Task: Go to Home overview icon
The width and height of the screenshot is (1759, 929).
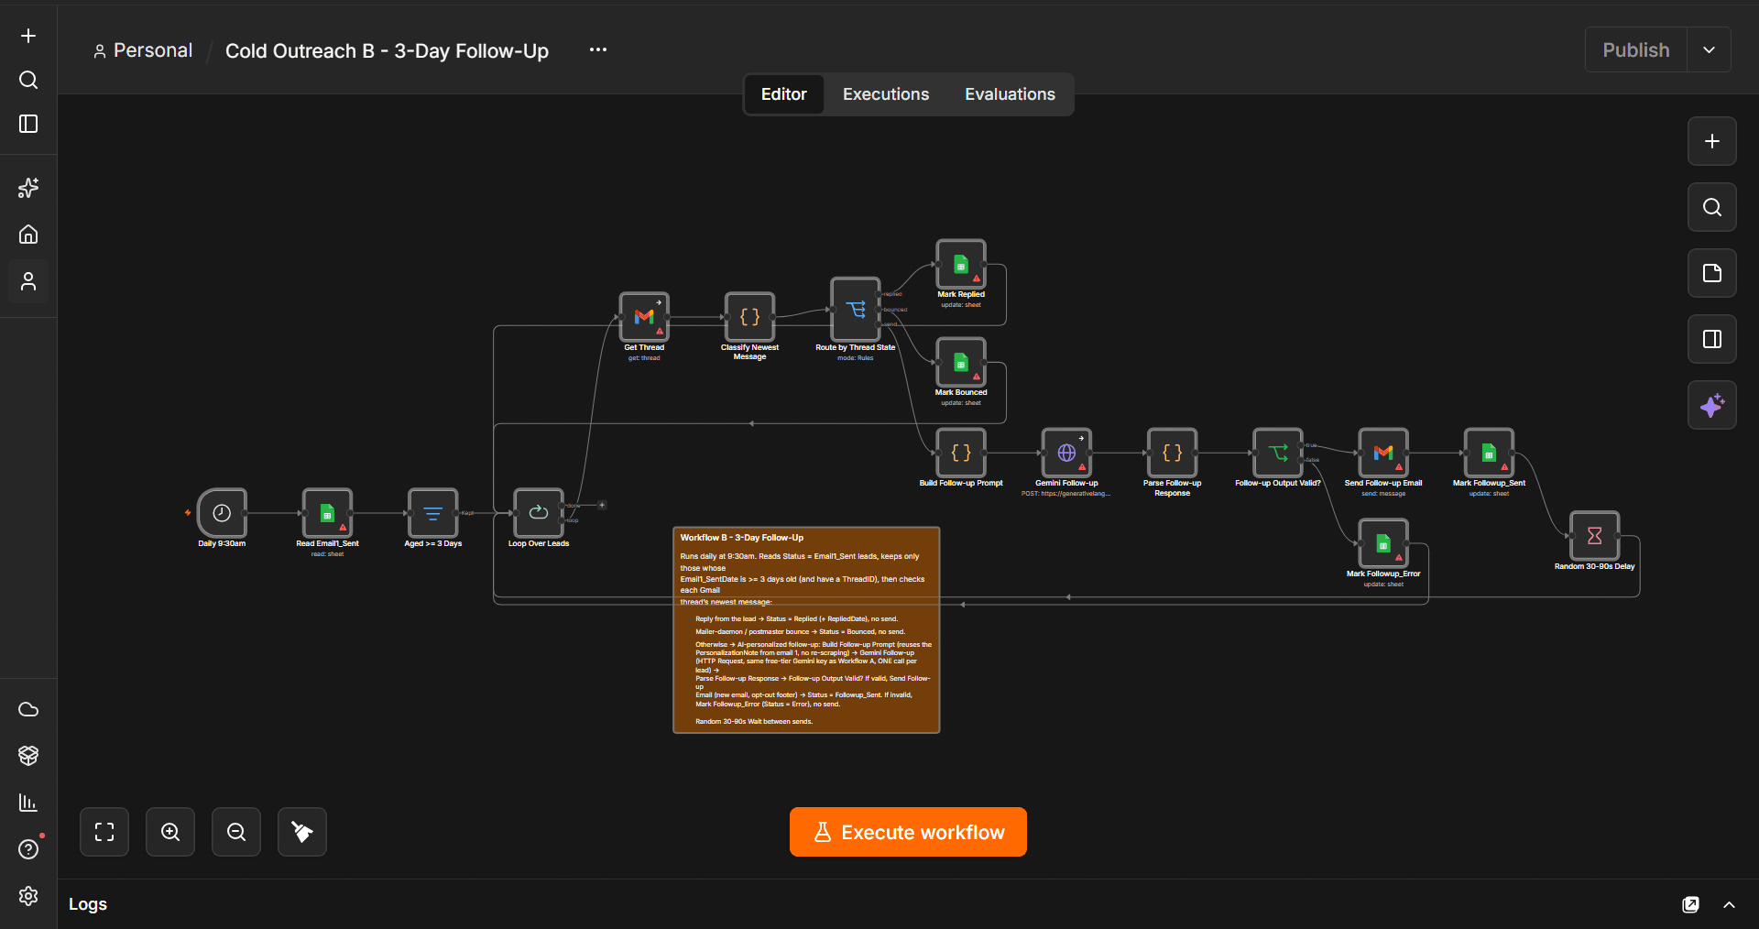Action: click(x=28, y=235)
